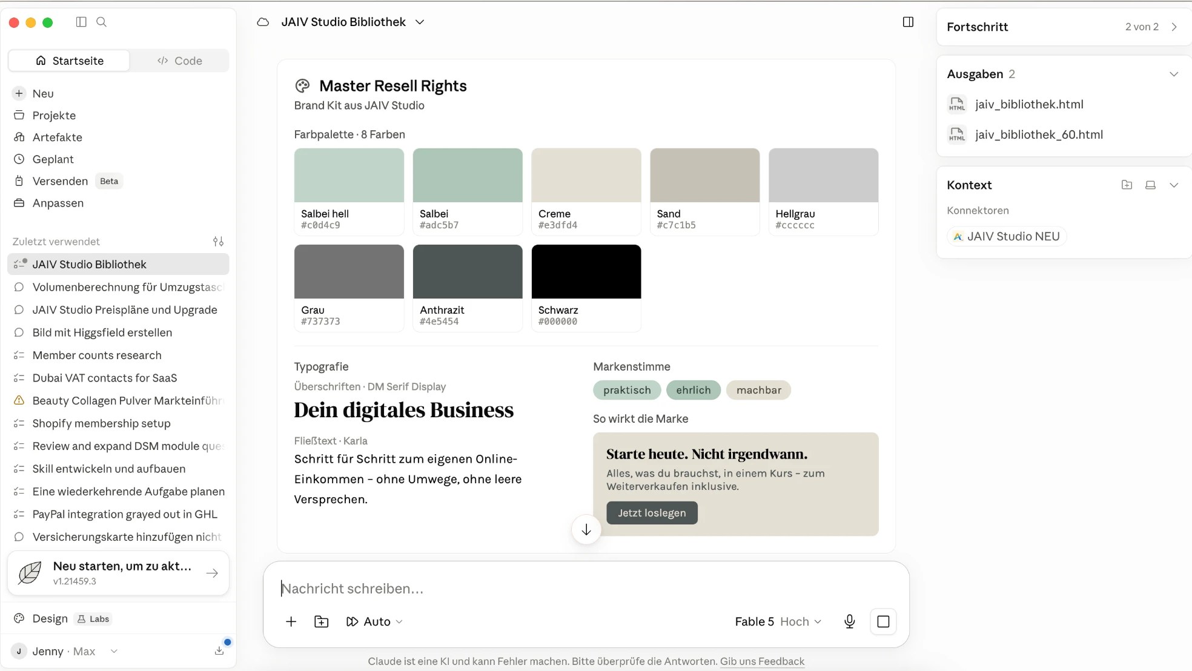Open the Auto mode dropdown
Viewport: 1192px width, 671px height.
374,621
